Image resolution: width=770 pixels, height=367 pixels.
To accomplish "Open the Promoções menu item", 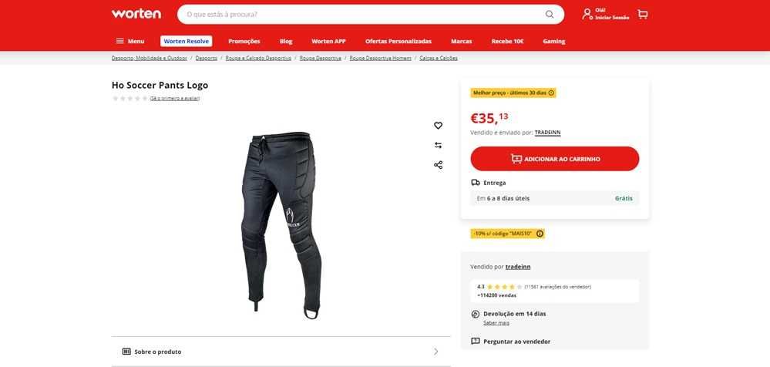I will [244, 42].
